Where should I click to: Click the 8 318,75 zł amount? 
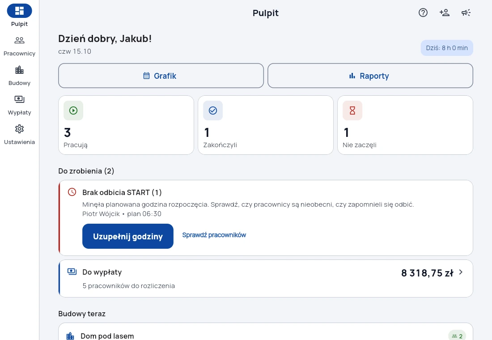427,273
